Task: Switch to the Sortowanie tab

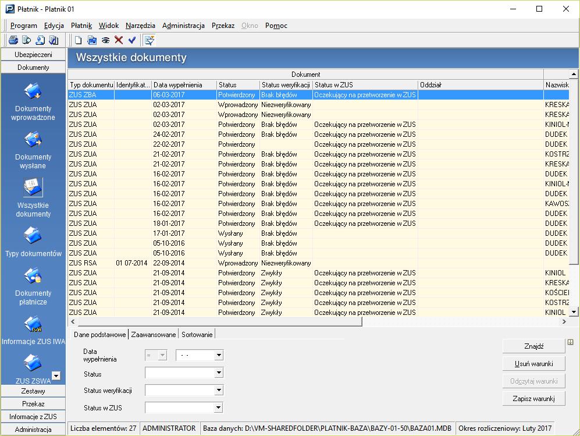Action: [x=197, y=335]
